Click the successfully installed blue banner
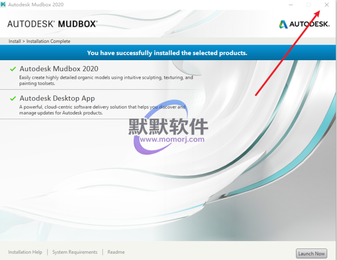The image size is (337, 260). (x=167, y=53)
